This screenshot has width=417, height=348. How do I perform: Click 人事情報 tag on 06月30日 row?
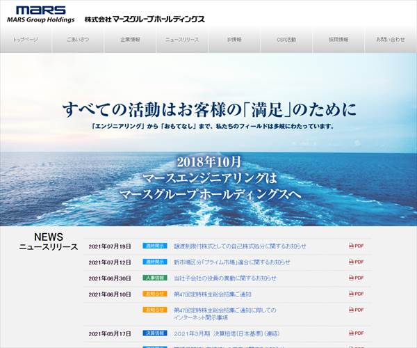155,278
